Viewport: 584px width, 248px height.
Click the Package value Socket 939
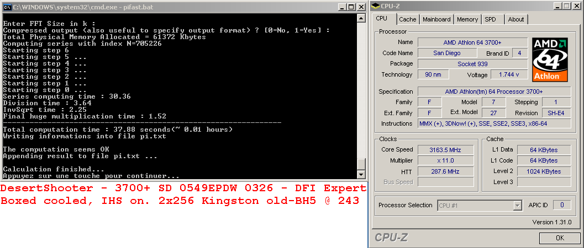point(472,64)
